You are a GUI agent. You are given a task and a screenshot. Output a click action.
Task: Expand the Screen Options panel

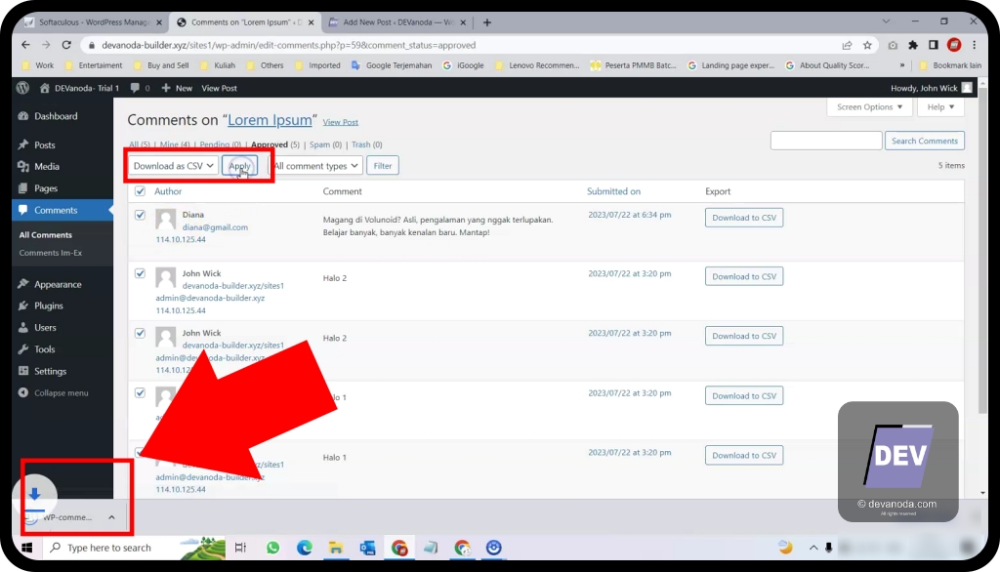tap(869, 107)
